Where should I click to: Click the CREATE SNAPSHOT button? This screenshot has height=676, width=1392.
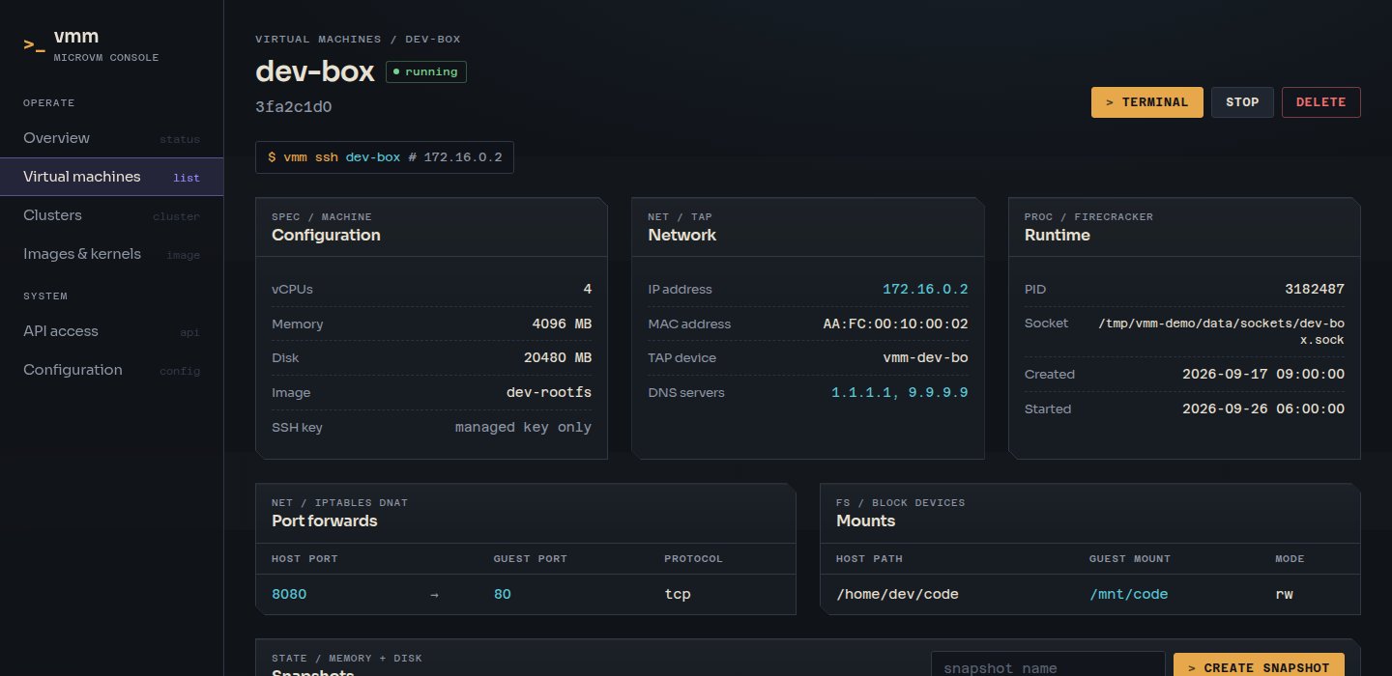(x=1259, y=667)
